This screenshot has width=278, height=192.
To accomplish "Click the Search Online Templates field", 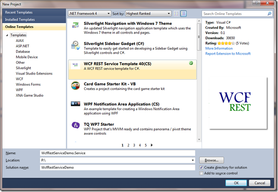I will [234, 14].
